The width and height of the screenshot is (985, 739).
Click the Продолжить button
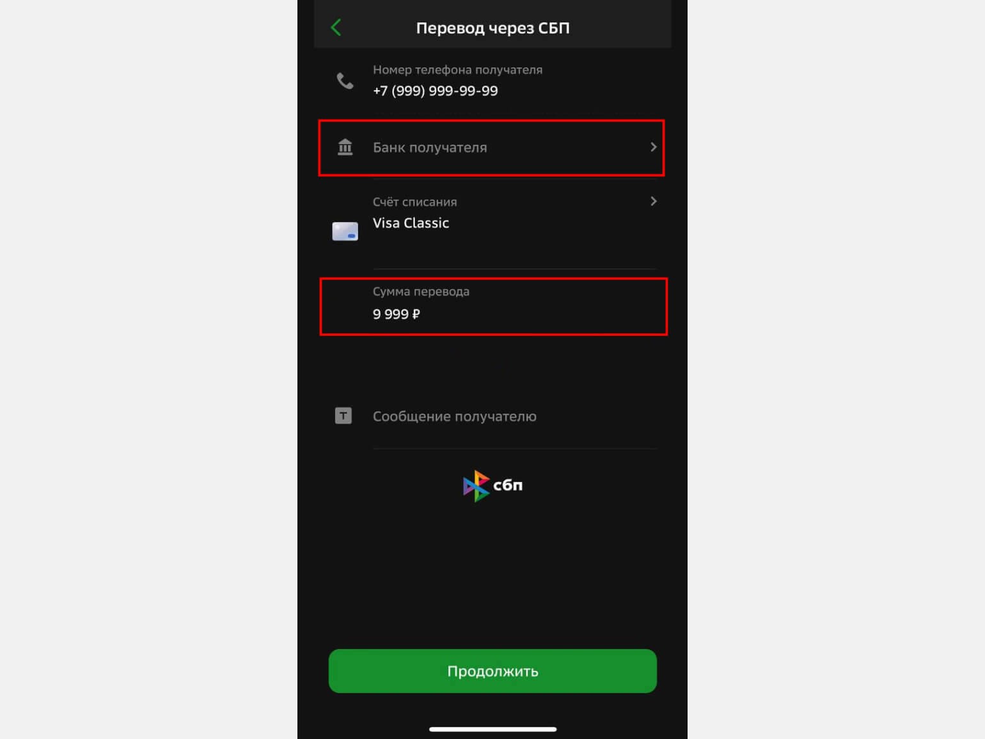tap(492, 671)
